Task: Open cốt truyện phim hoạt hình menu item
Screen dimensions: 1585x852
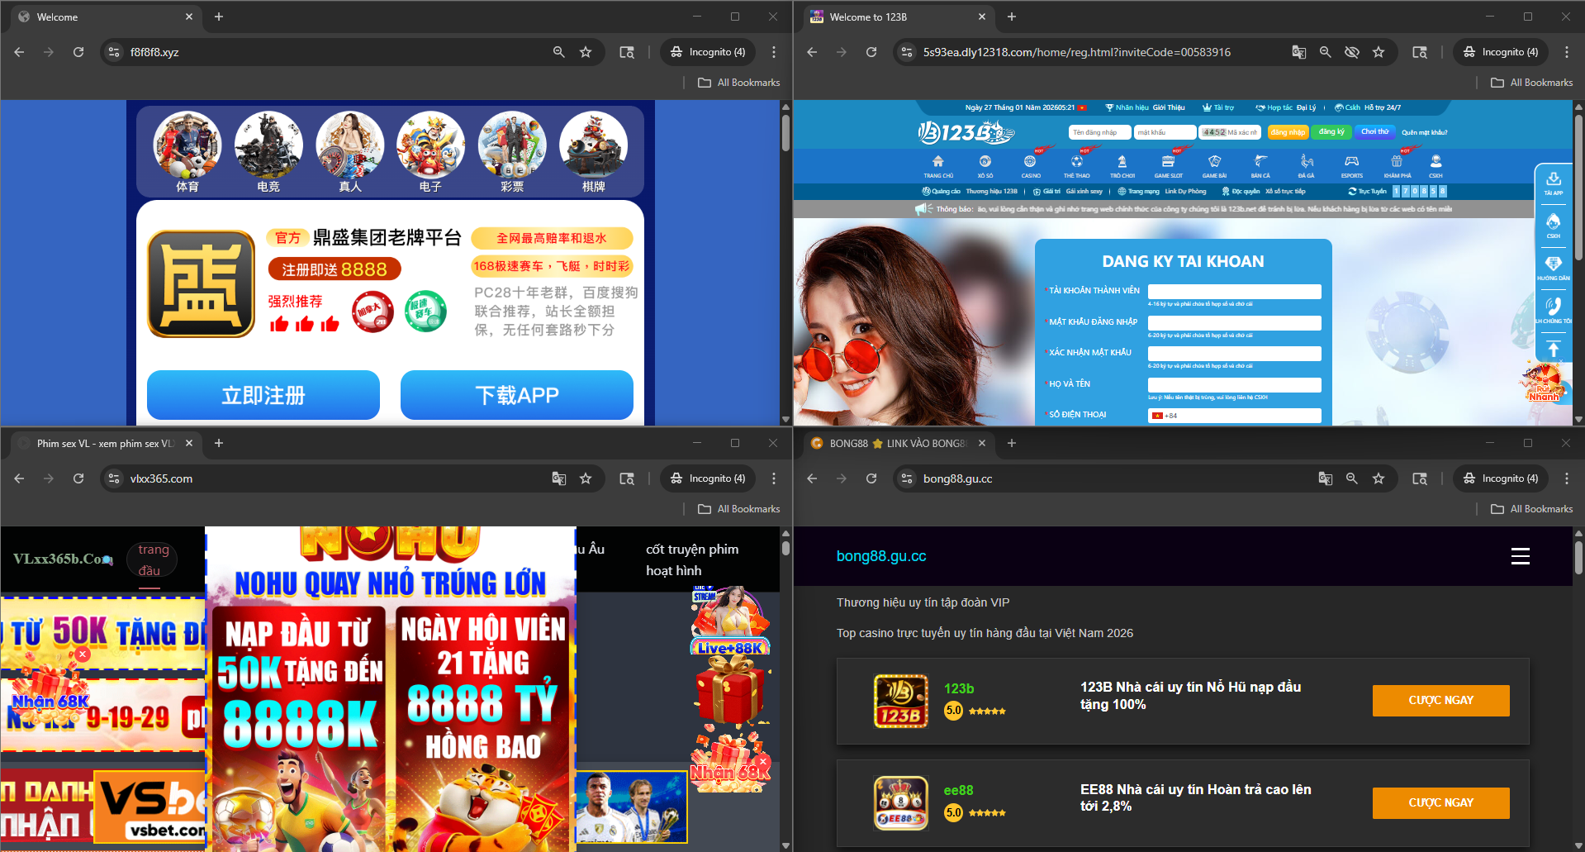Action: coord(693,560)
